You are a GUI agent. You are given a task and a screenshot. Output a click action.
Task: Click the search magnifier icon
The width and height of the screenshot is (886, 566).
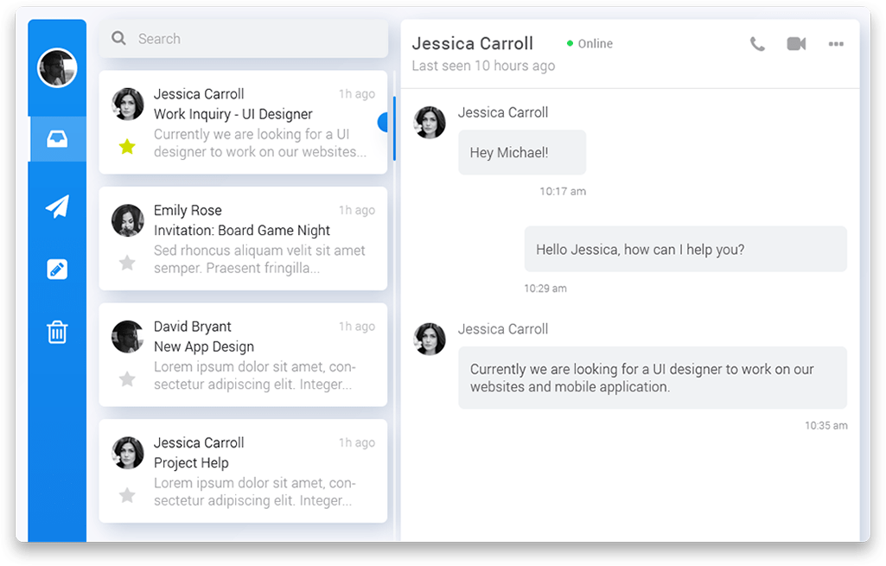pos(118,39)
